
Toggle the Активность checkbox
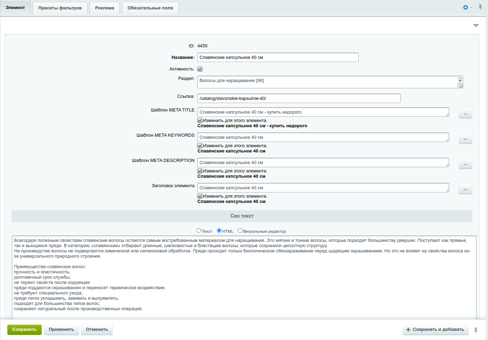click(x=200, y=69)
